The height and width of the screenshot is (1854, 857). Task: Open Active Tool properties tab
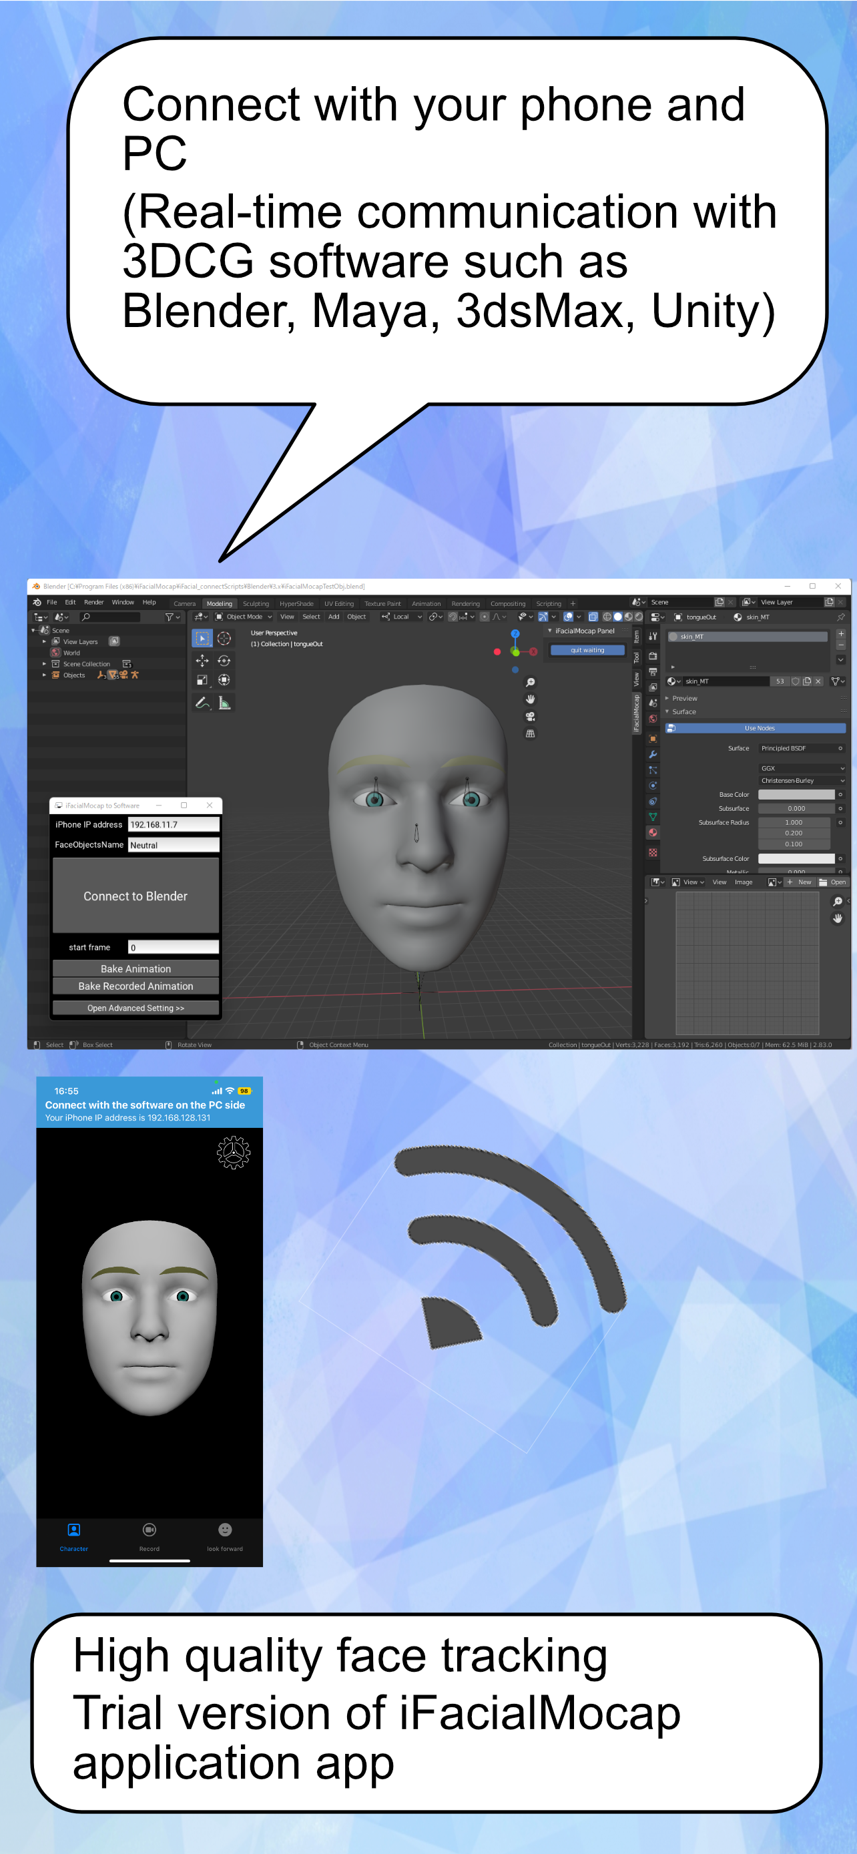pos(653,636)
